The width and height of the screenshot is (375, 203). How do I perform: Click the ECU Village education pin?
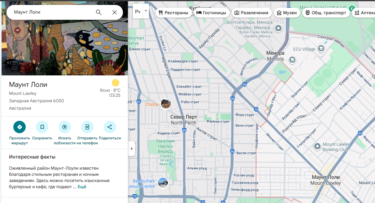point(321,48)
